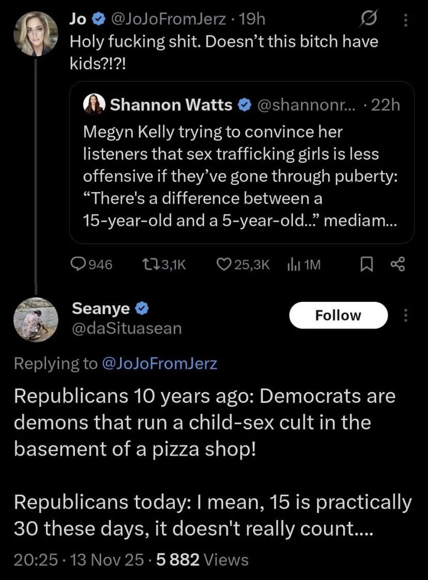The height and width of the screenshot is (580, 428).
Task: Open the quoted Shannon Watts tweet
Action: pyautogui.click(x=241, y=176)
